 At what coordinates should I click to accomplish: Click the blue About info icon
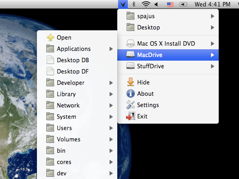[131, 93]
